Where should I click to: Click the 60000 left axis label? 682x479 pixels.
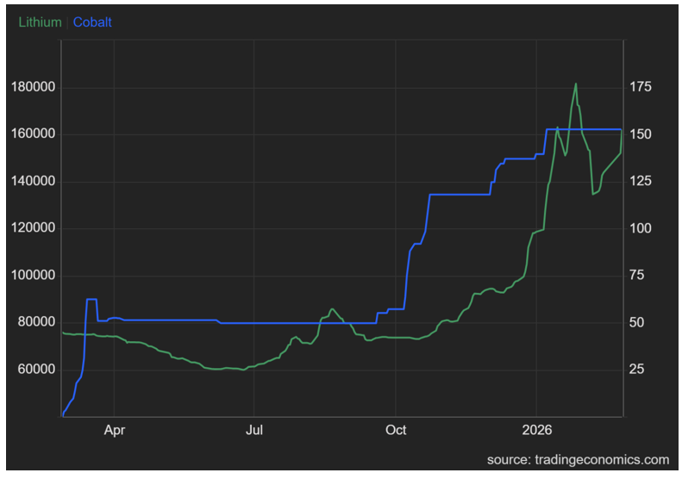[x=37, y=370]
